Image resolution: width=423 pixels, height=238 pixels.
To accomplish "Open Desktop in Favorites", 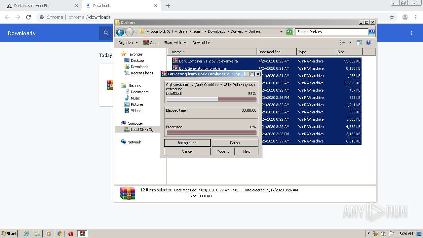I will (x=137, y=60).
